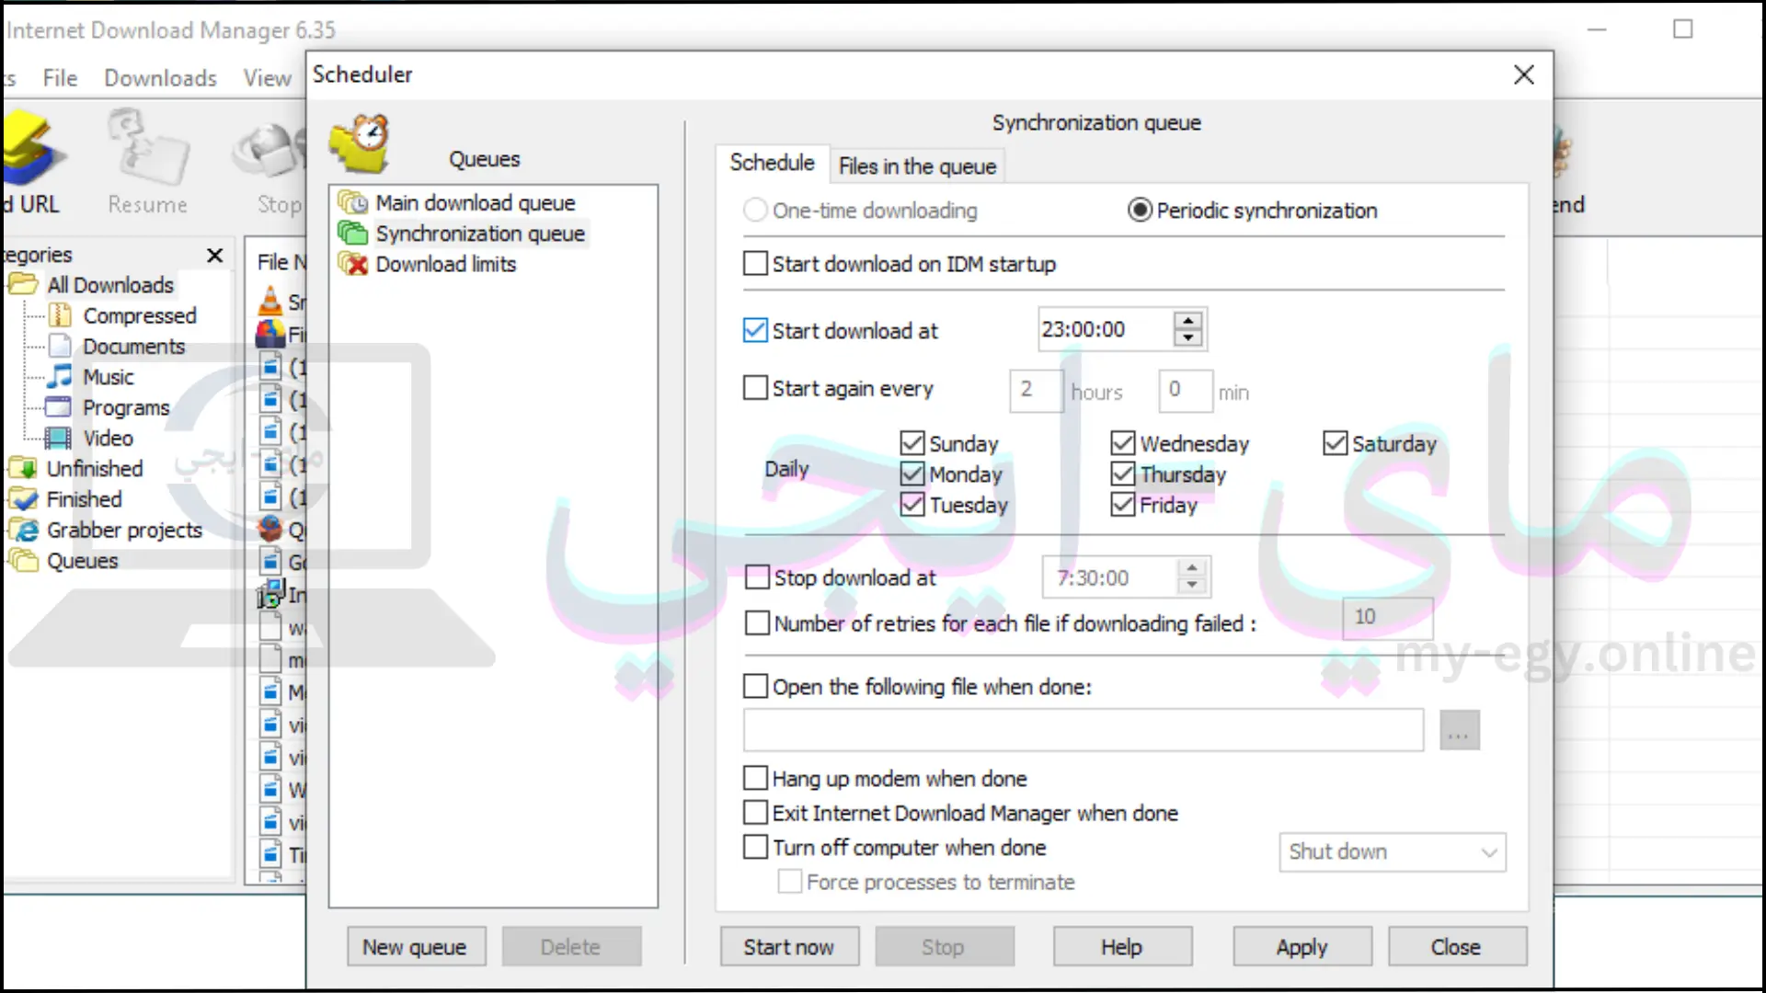Image resolution: width=1766 pixels, height=993 pixels.
Task: Open the View menu in IDM
Action: [267, 78]
